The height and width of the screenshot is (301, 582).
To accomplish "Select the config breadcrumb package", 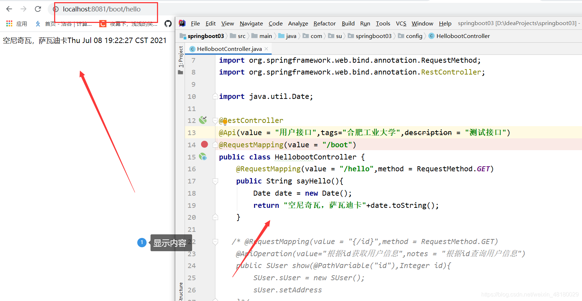I will 410,36.
